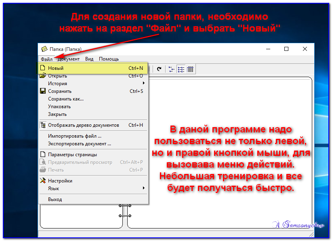This screenshot has height=241, width=332.
Task: Click the preview icon beside Предварительный просмотр
Action: (43, 161)
